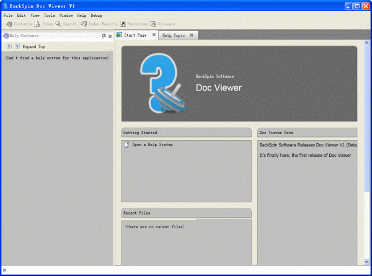The image size is (372, 276).
Task: Close the Help Topic tab
Action: click(x=192, y=35)
